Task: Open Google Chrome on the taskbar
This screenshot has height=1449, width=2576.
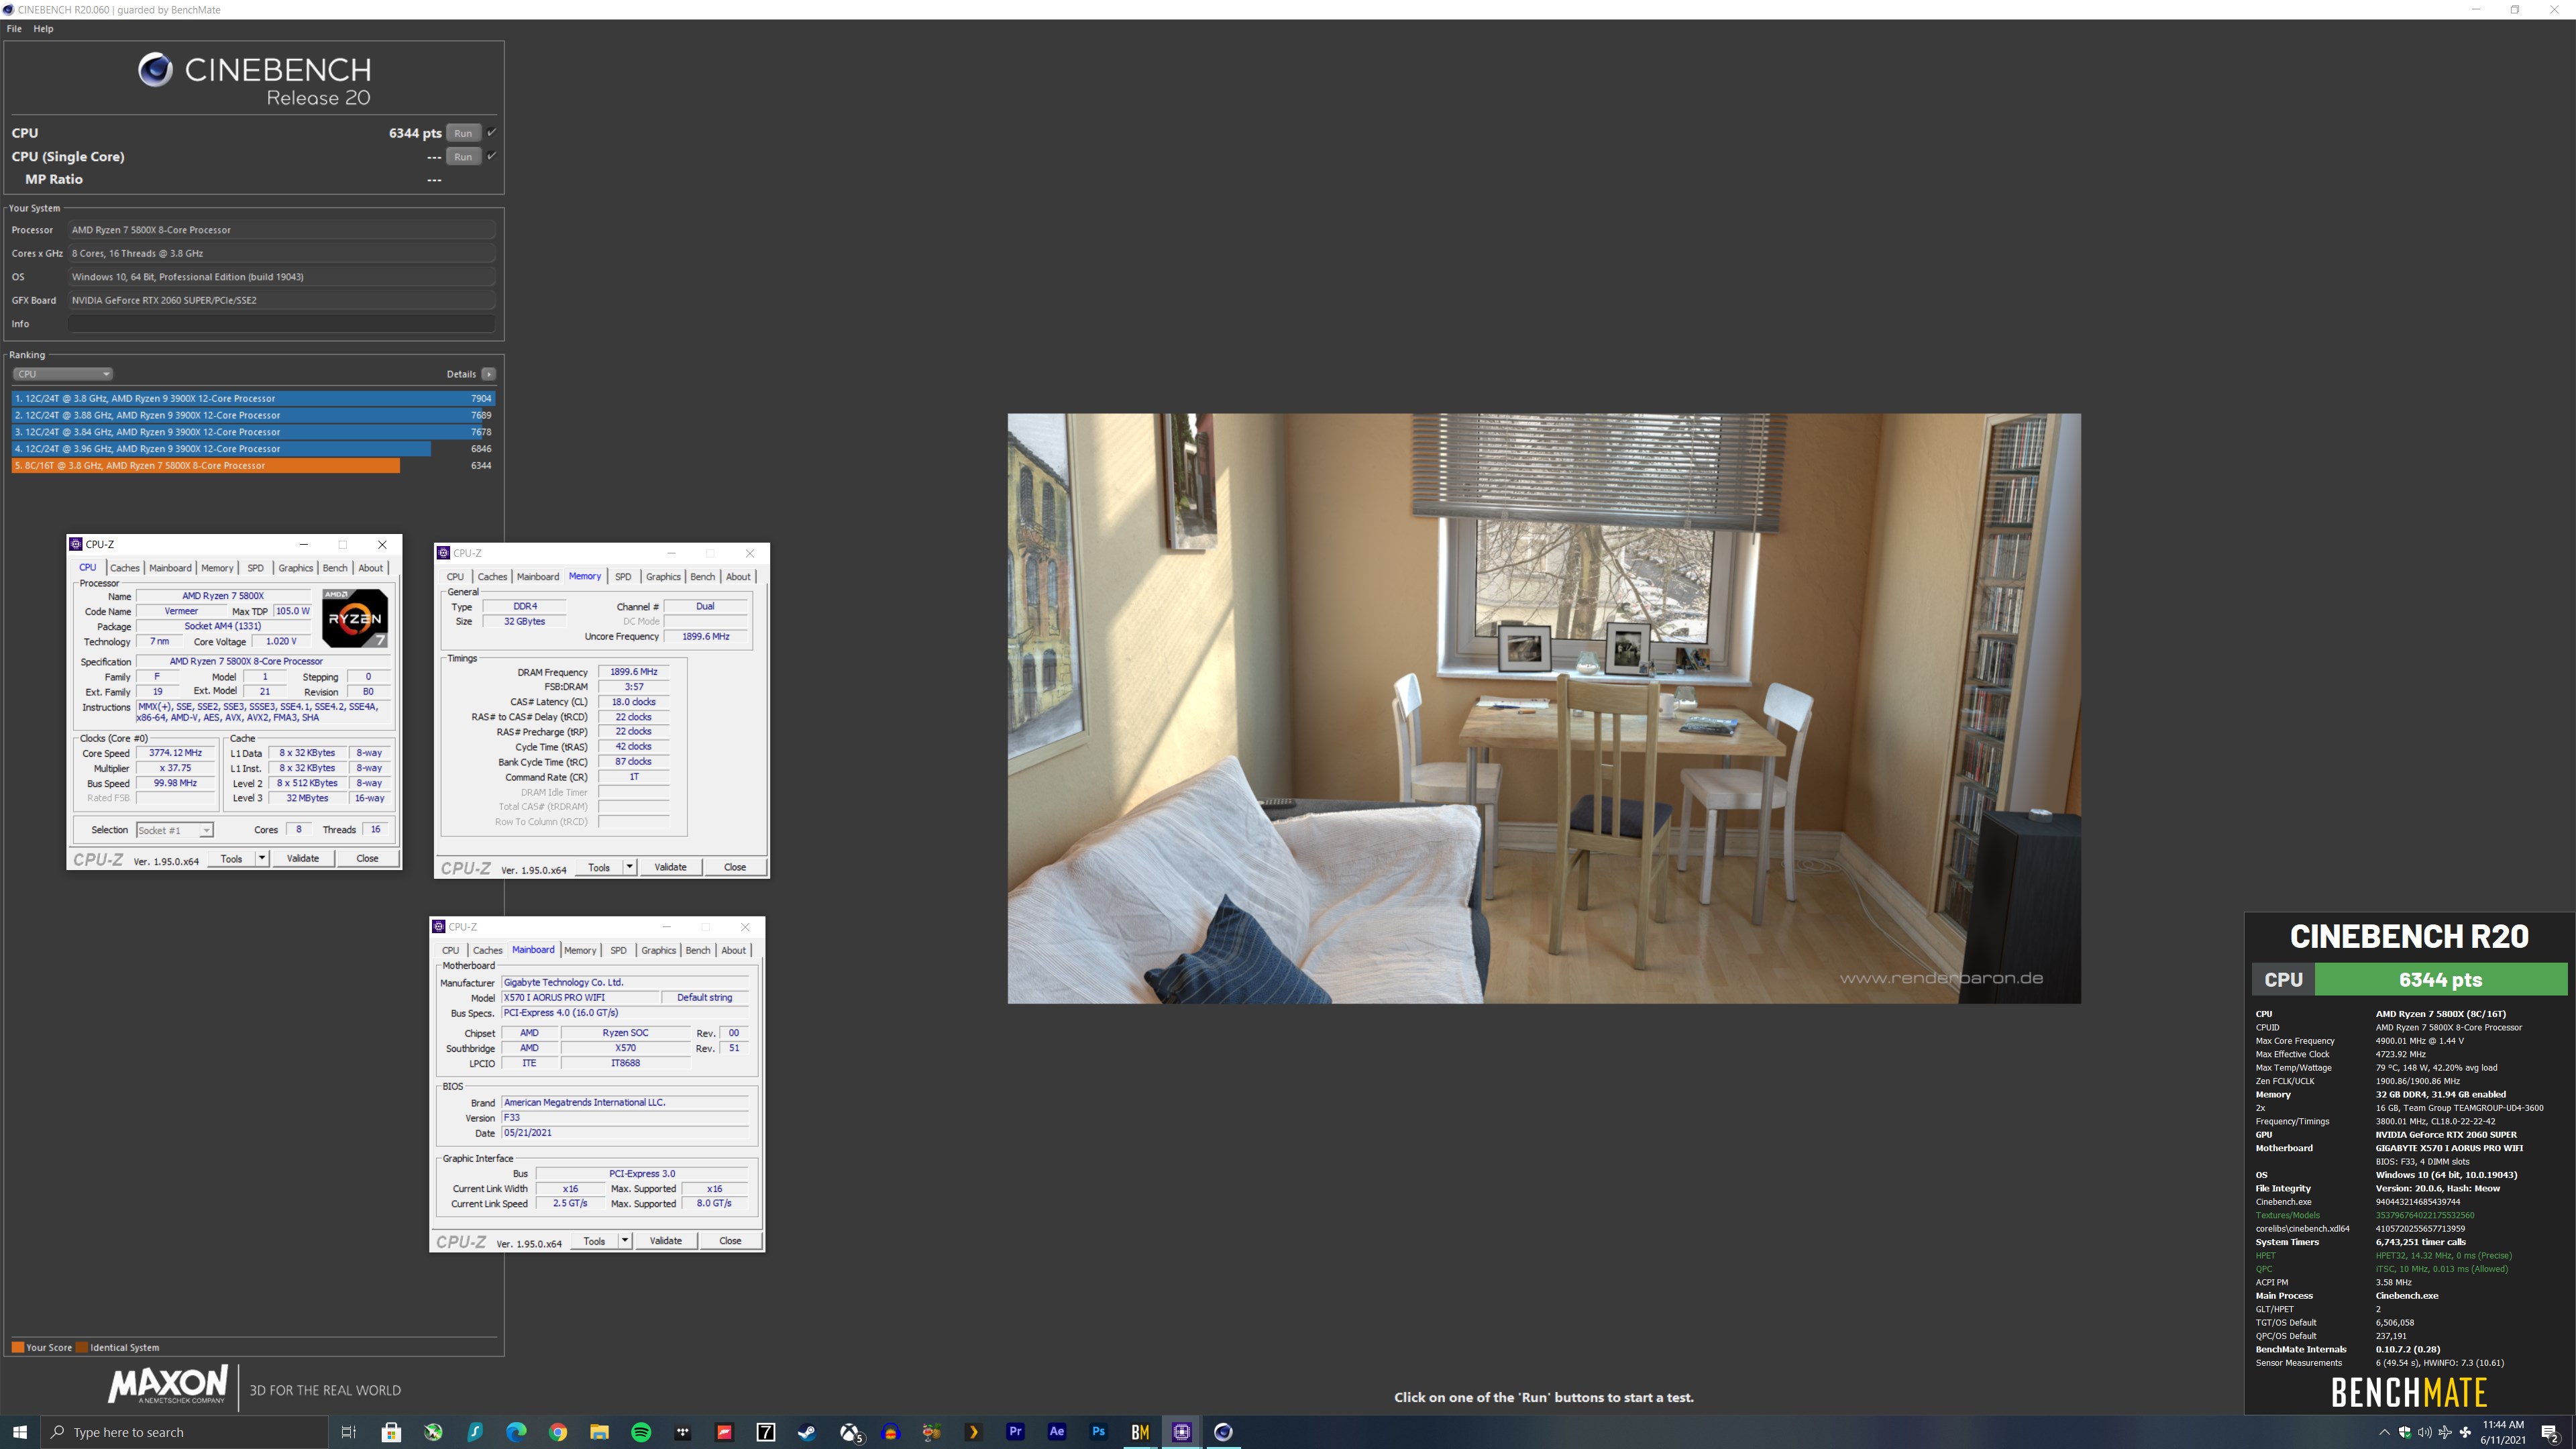Action: 558,1432
